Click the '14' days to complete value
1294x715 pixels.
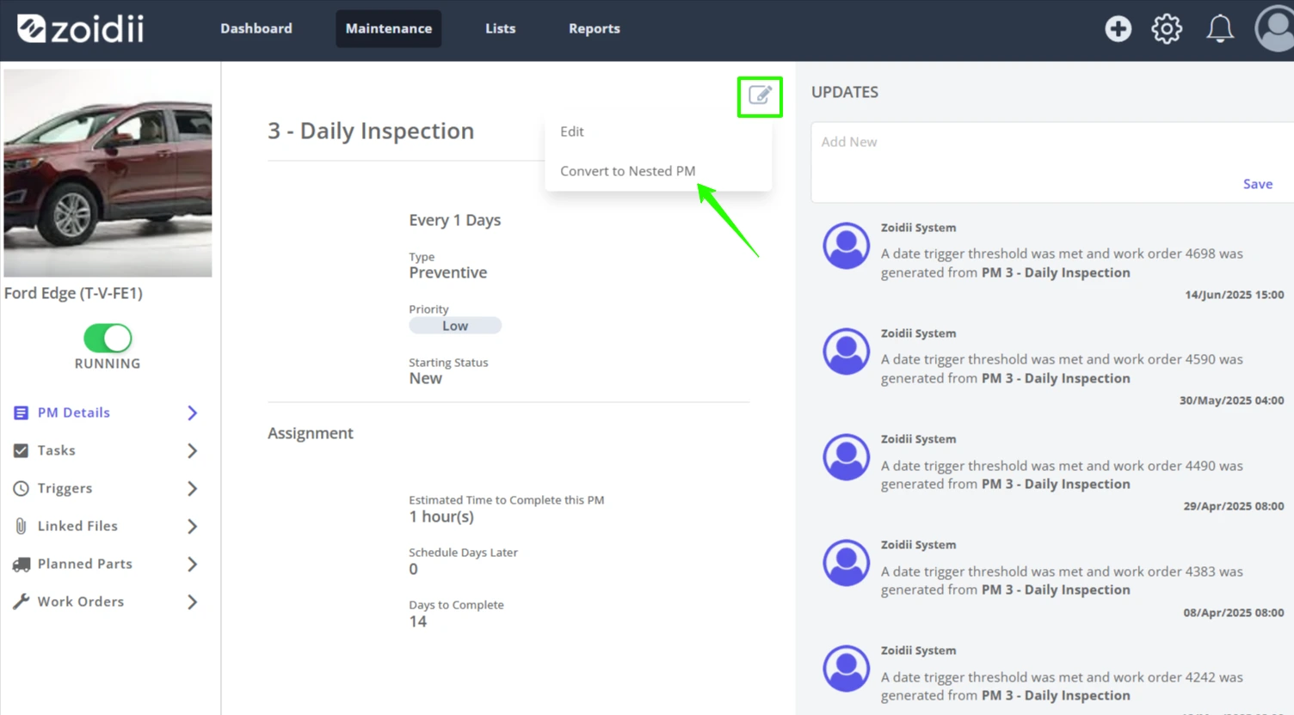click(x=417, y=621)
